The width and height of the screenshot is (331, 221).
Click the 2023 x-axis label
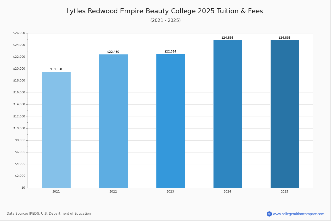(x=170, y=191)
